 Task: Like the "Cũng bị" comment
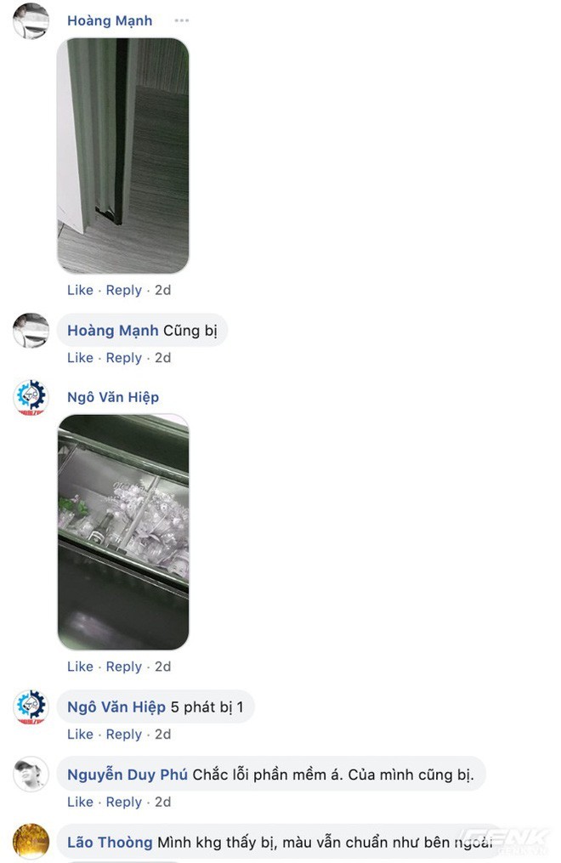80,358
